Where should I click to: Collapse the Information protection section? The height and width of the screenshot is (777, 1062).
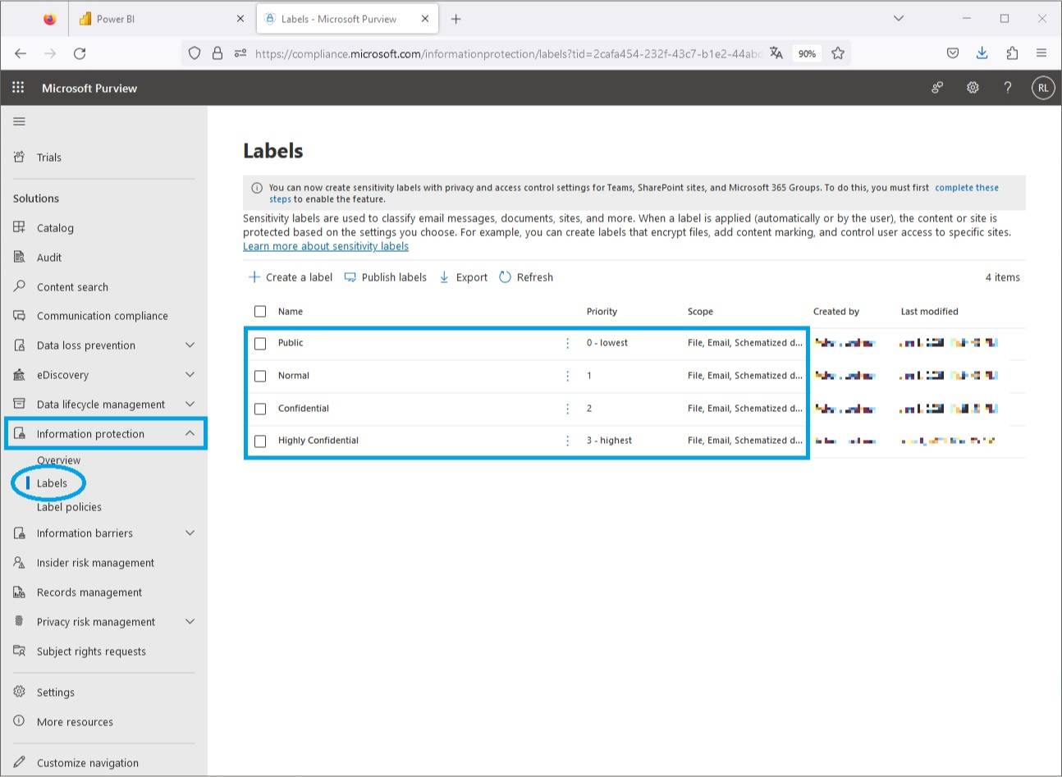(x=190, y=433)
